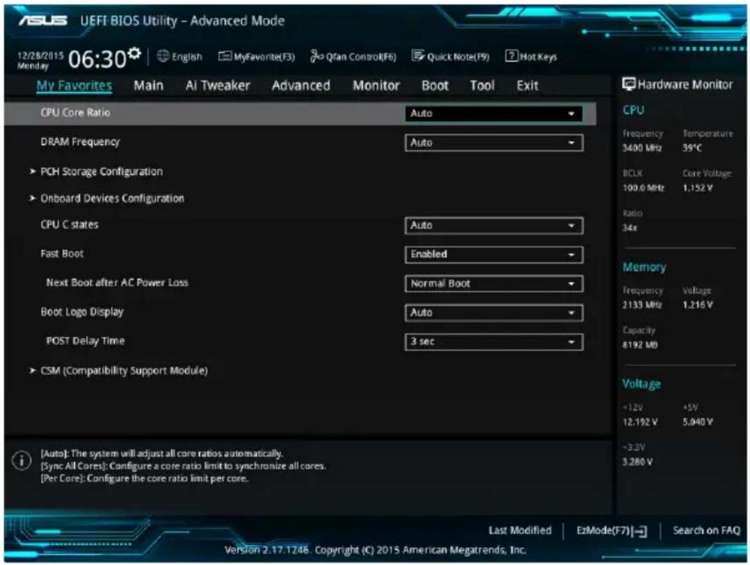Click the Core Voltage value 1.152 V
750x565 pixels.
[698, 188]
